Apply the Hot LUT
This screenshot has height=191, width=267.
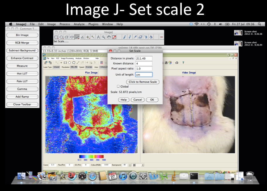click(22, 74)
